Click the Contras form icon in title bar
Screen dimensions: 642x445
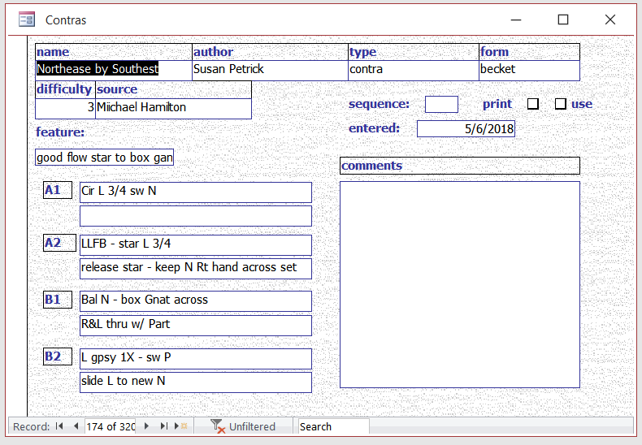click(x=27, y=19)
